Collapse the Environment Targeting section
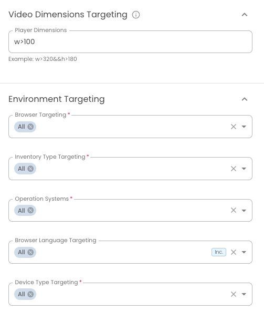 click(245, 99)
